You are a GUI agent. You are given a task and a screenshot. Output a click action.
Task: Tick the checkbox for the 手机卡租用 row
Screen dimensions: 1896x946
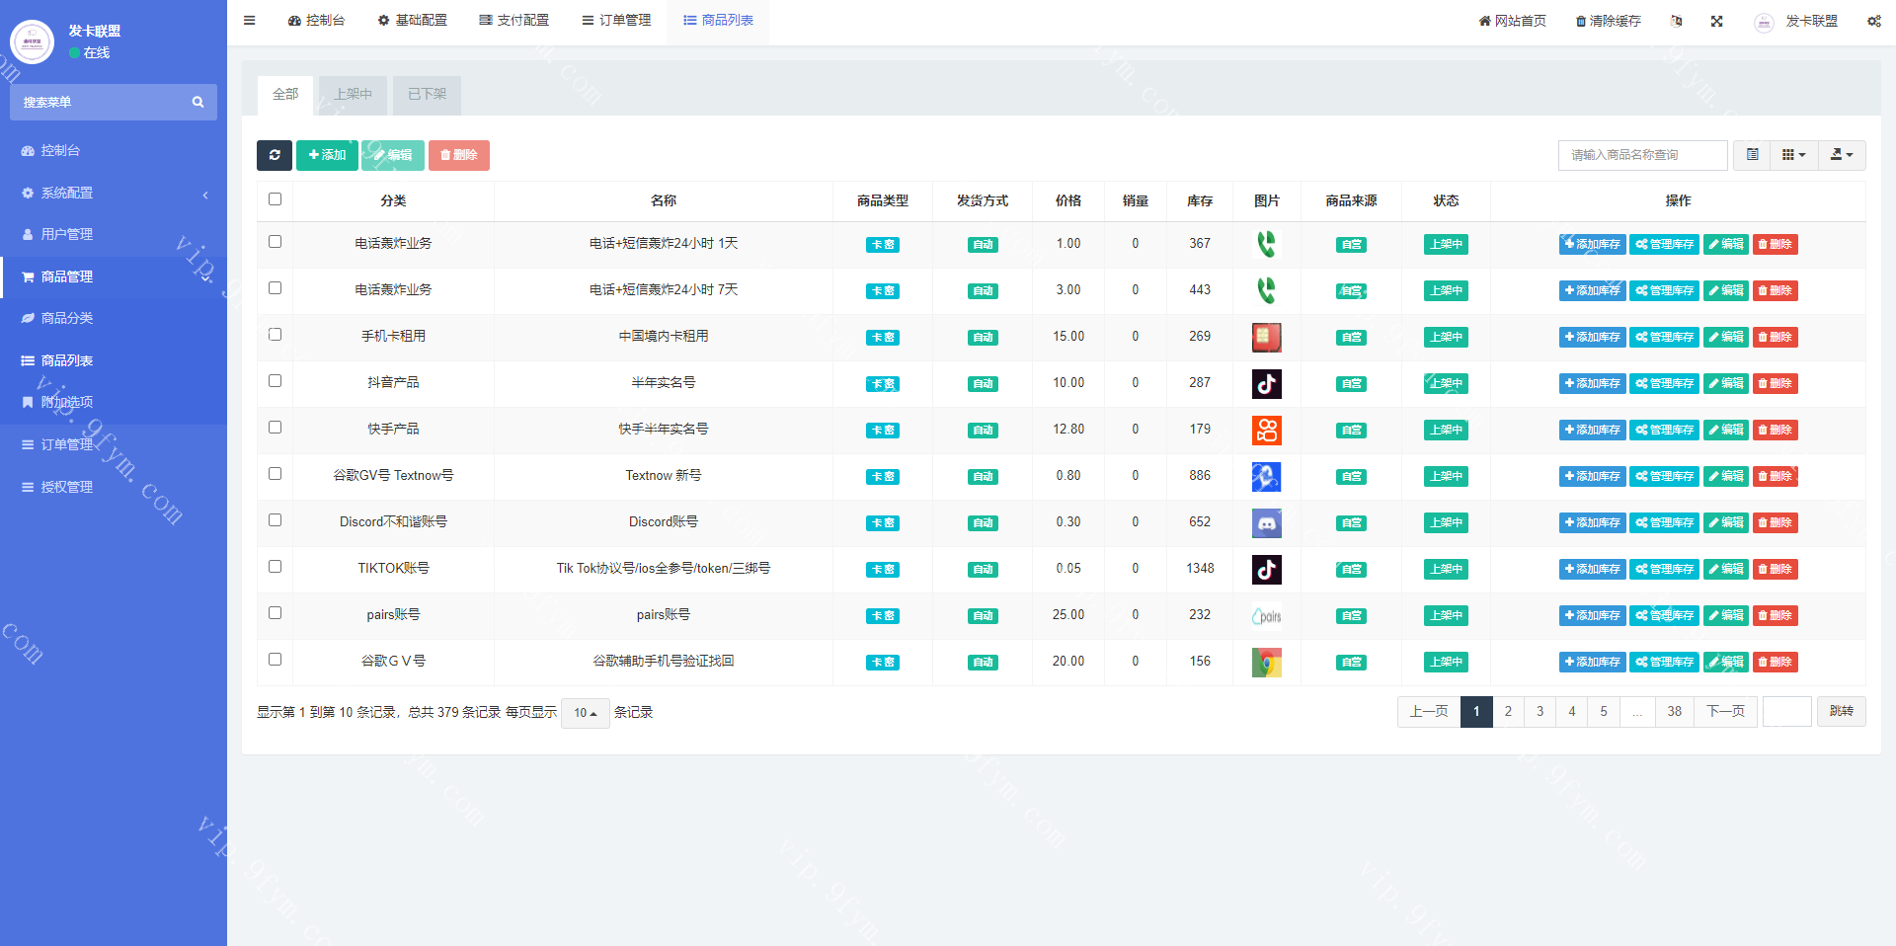point(275,335)
